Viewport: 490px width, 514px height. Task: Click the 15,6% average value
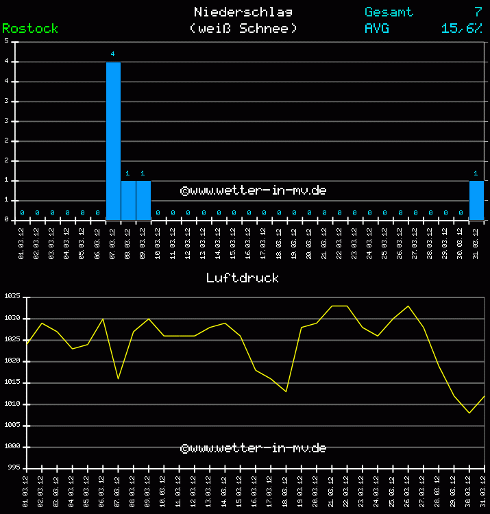click(462, 29)
